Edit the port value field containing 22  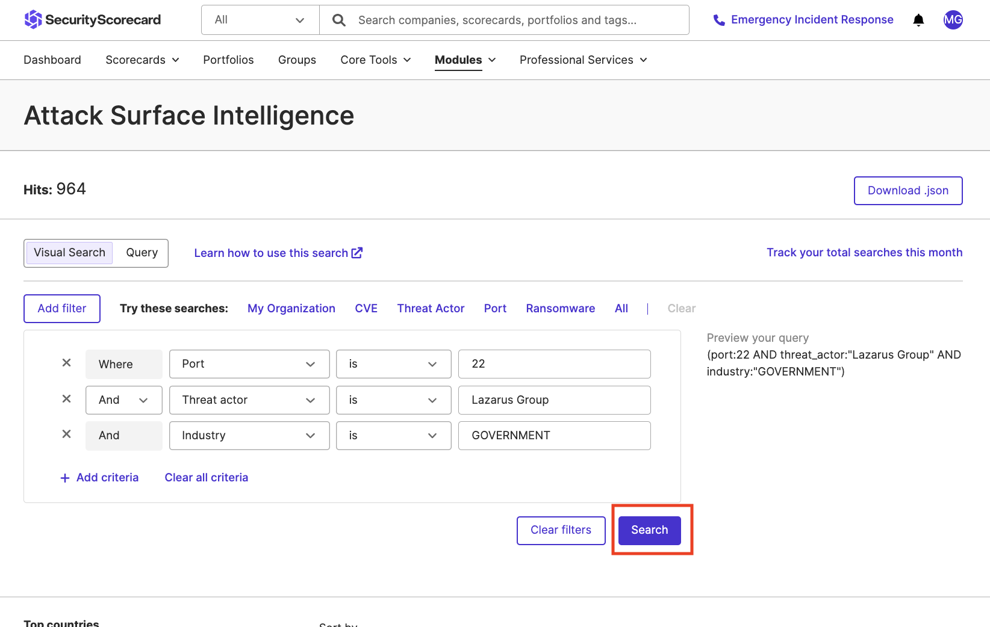555,364
